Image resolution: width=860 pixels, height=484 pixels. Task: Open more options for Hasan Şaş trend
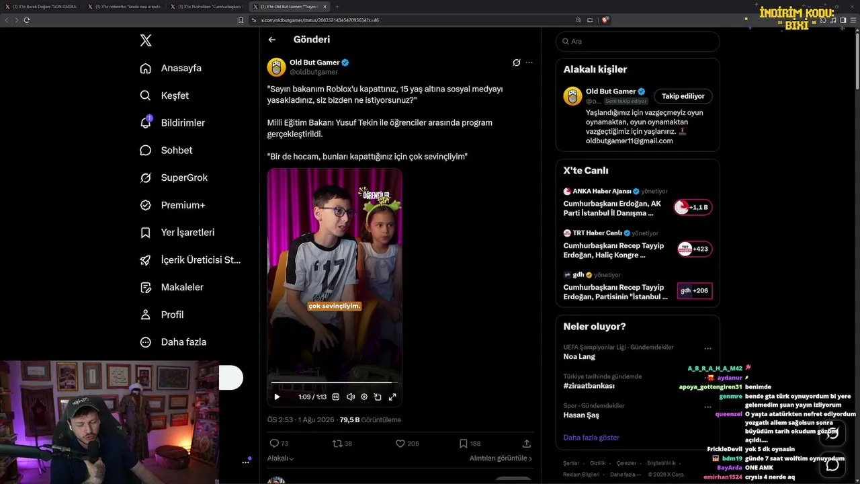coord(707,407)
